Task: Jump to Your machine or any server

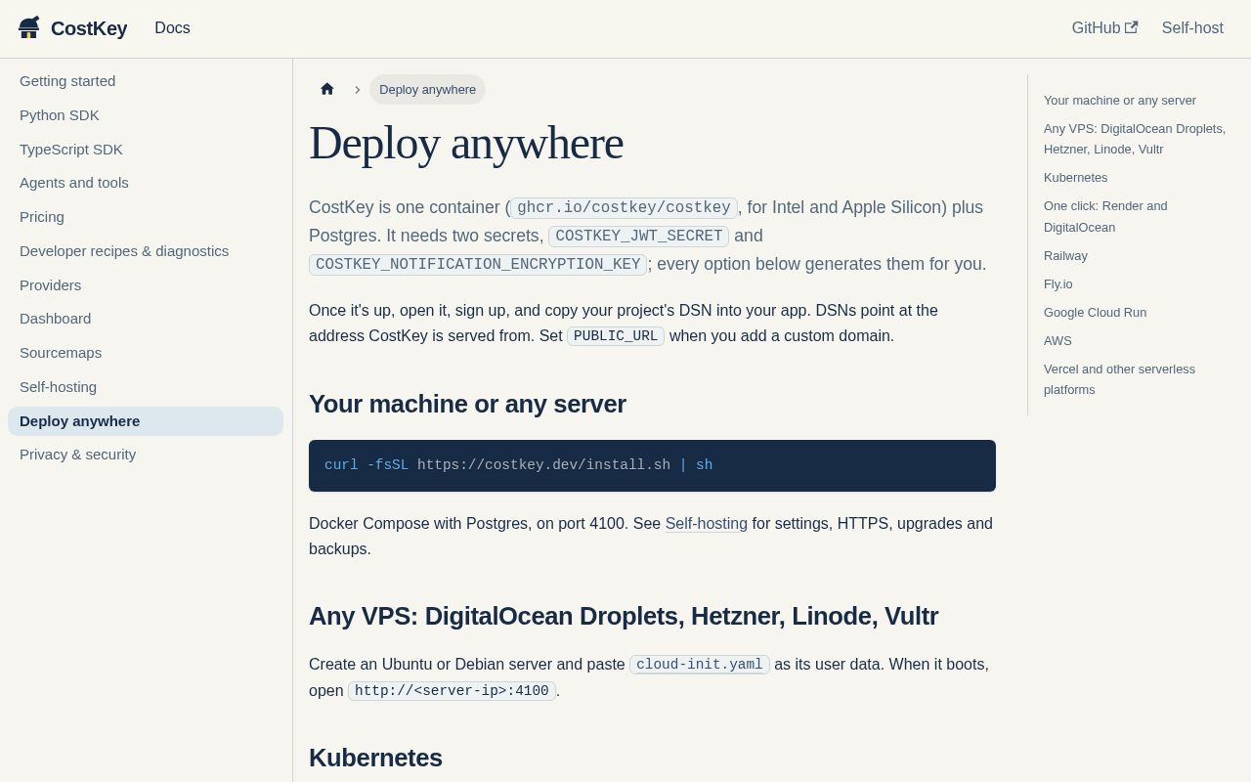Action: click(x=1120, y=101)
